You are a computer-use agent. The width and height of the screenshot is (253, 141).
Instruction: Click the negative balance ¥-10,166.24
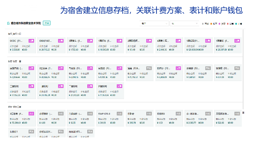(45, 77)
